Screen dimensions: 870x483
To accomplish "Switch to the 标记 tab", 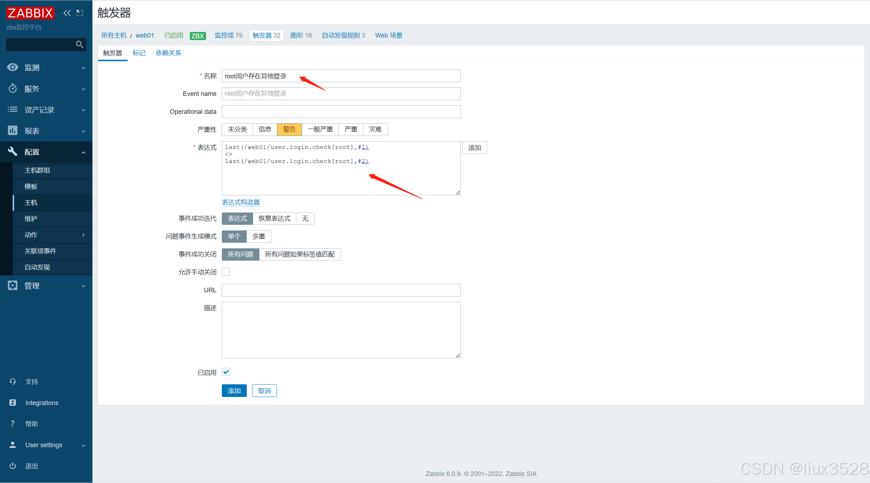I will tap(139, 53).
